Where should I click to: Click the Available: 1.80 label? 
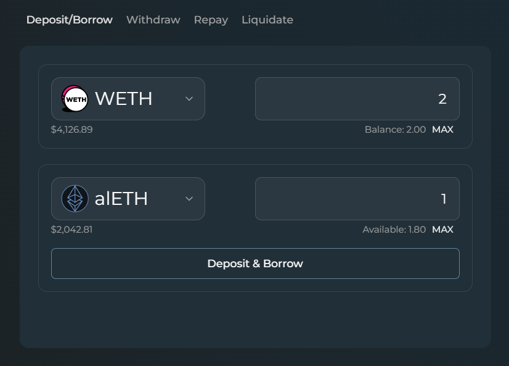(x=394, y=230)
